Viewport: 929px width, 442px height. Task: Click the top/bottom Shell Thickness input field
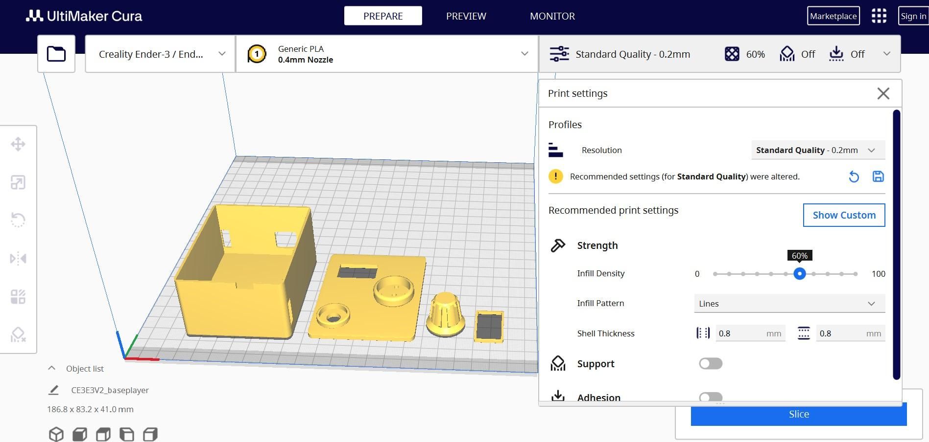(x=850, y=333)
